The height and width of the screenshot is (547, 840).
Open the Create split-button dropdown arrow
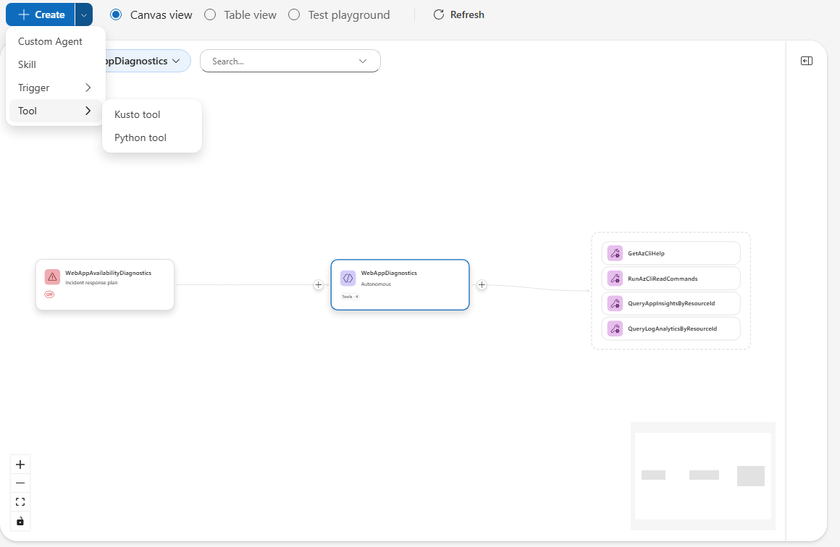84,15
